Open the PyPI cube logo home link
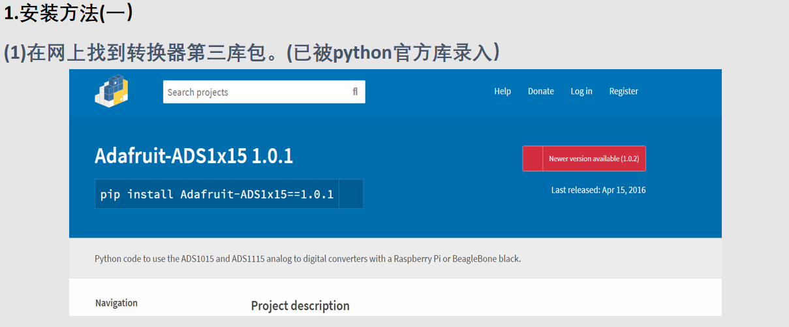 coord(111,91)
